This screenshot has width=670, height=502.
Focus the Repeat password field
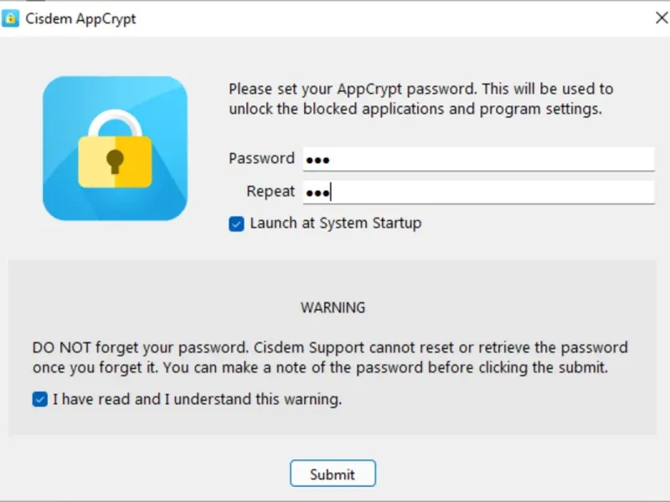tap(477, 192)
